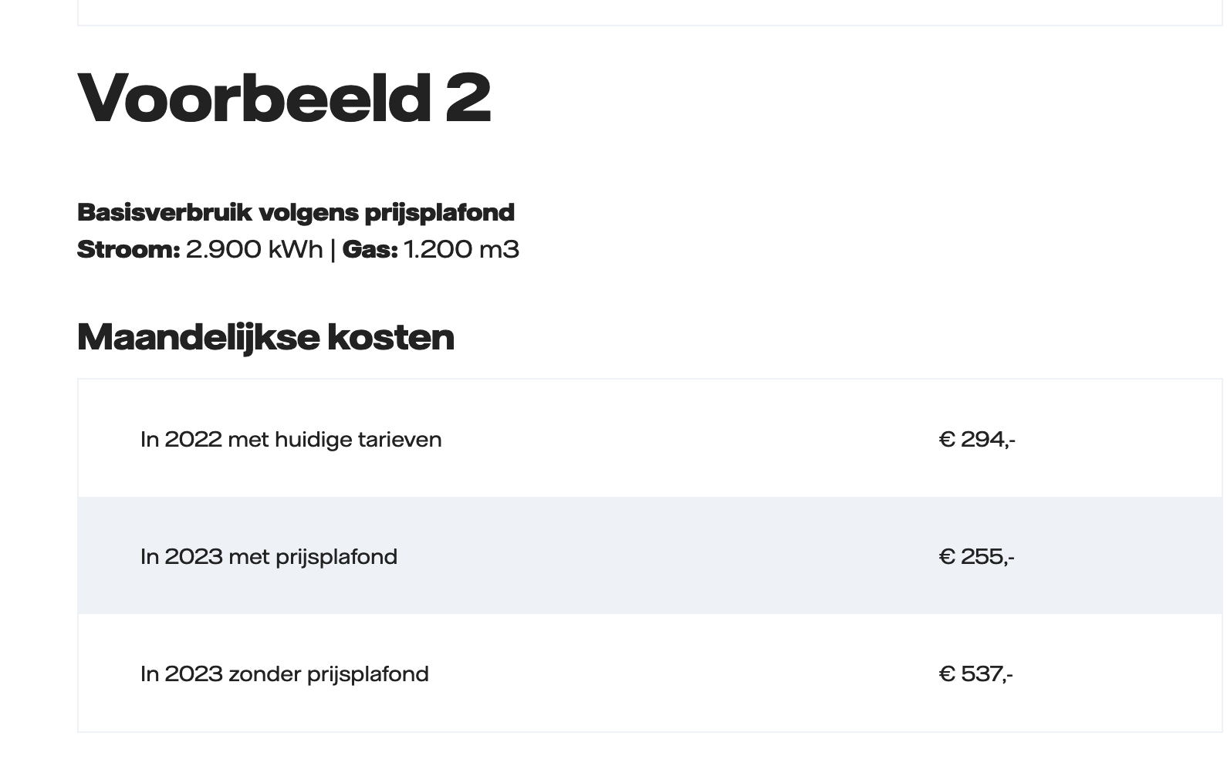Screen dimensions: 1227x773
Task: Select the 2.900 kWh value
Action: point(254,250)
